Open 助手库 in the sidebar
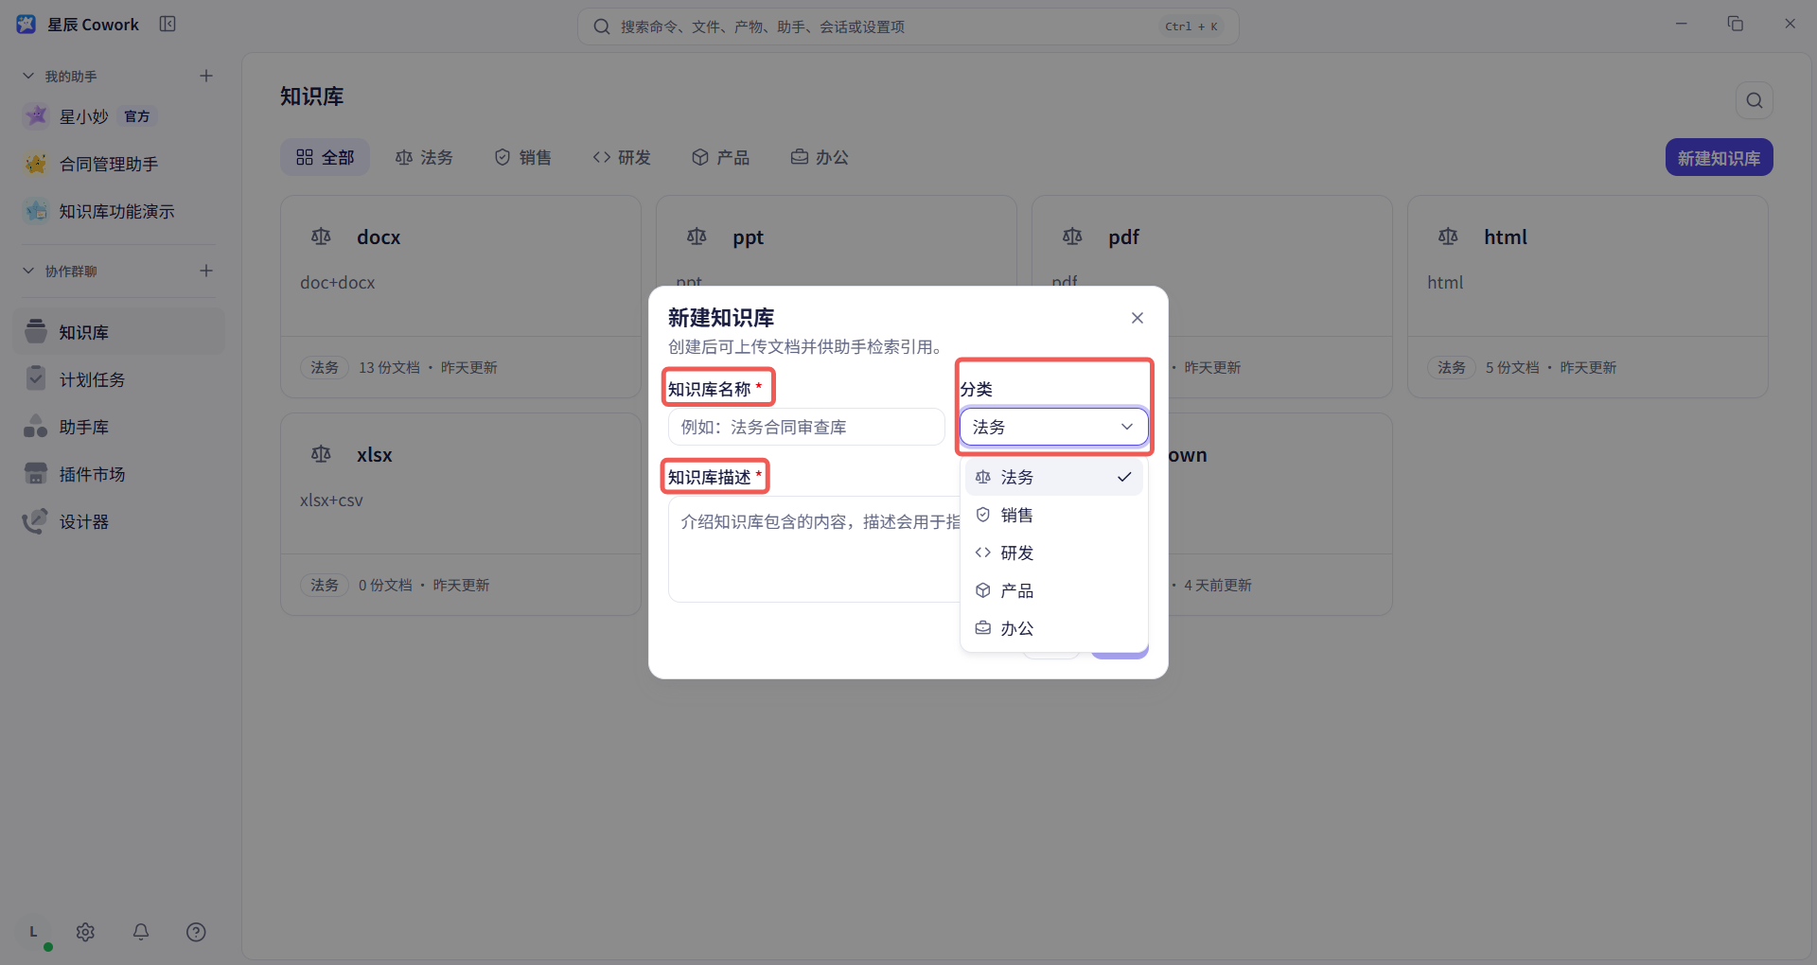The height and width of the screenshot is (965, 1817). 118,427
